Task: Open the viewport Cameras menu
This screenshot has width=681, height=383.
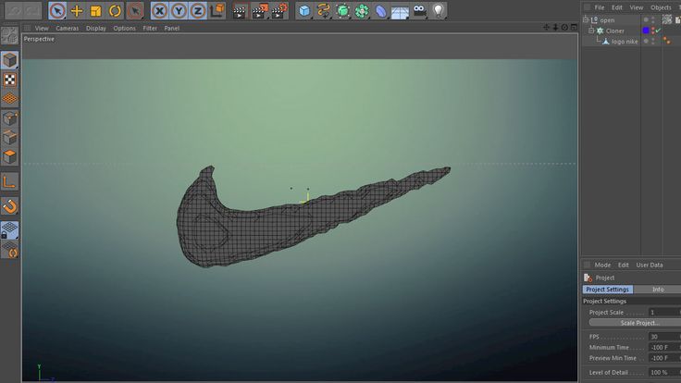Action: pyautogui.click(x=67, y=28)
